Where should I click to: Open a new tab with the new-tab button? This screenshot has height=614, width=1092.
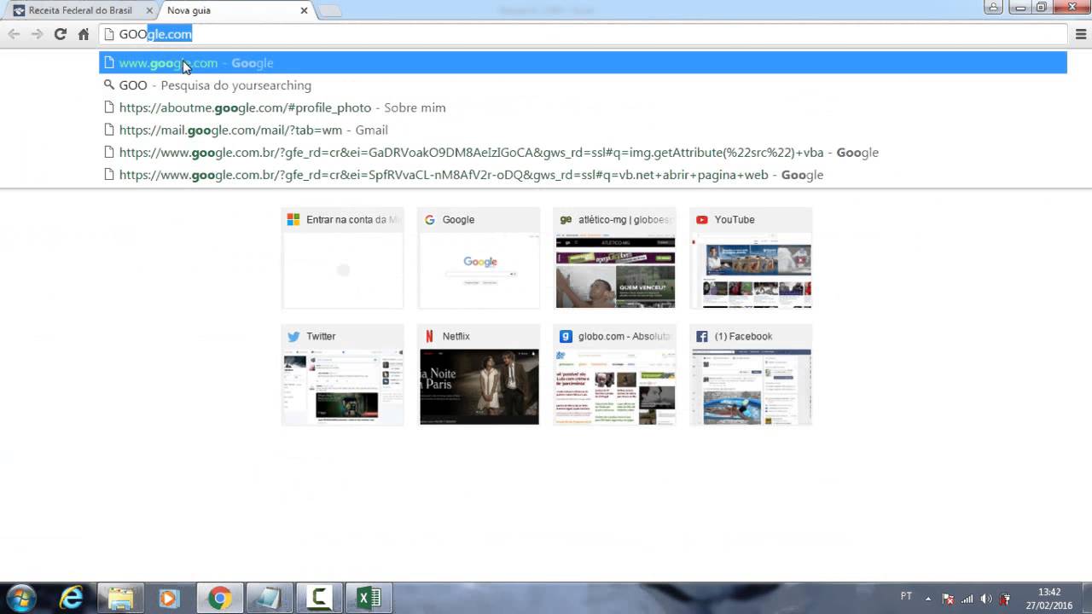tap(329, 10)
